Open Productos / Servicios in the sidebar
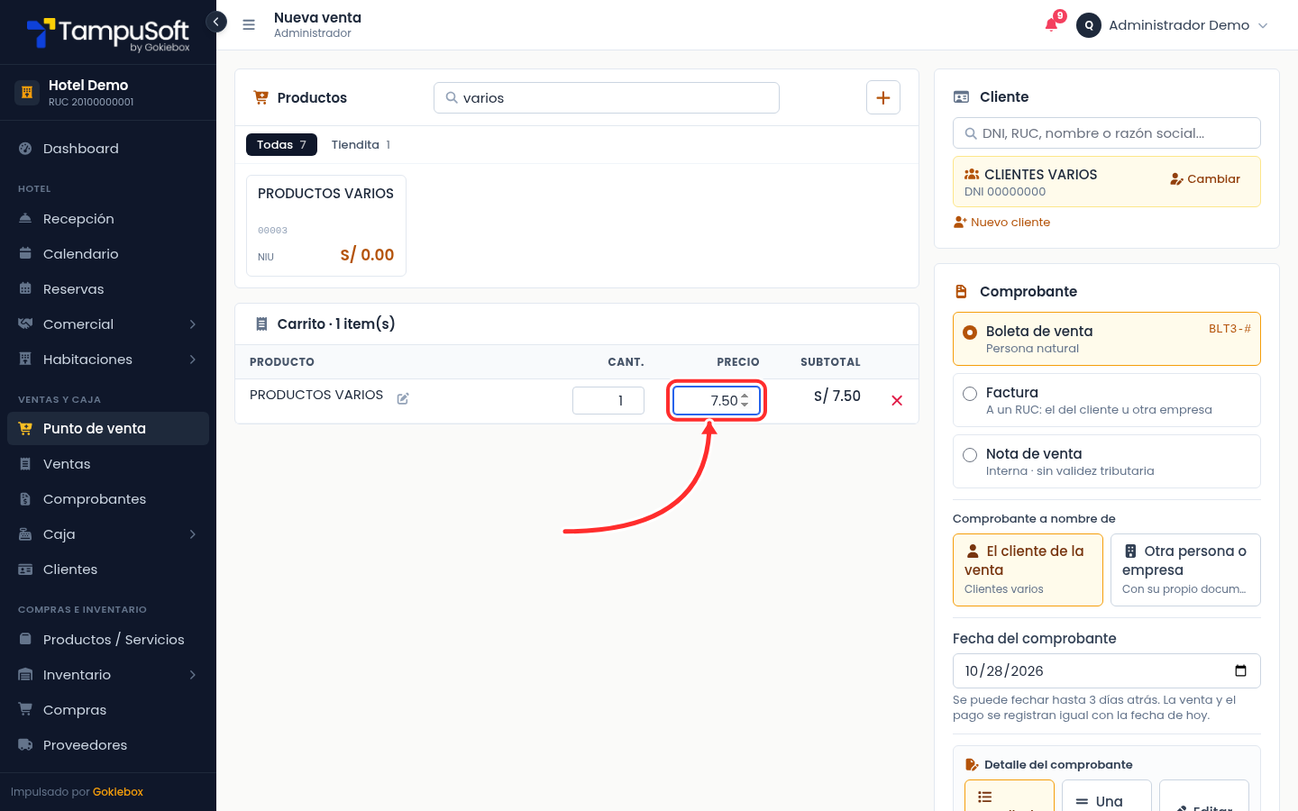This screenshot has width=1298, height=811. click(x=108, y=640)
